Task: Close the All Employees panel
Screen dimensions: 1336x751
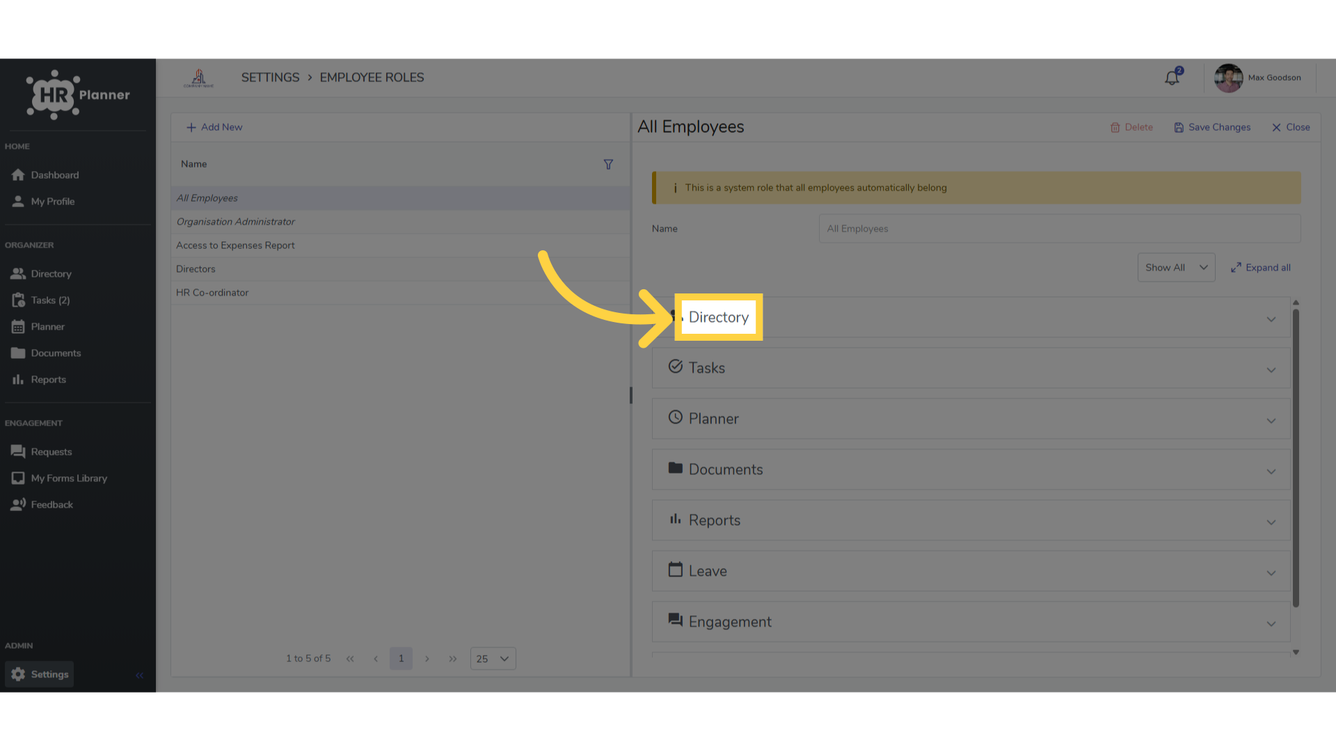Action: 1291,127
